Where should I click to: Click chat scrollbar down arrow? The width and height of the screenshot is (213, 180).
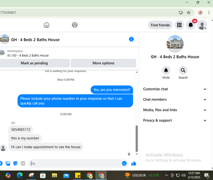click(137, 154)
